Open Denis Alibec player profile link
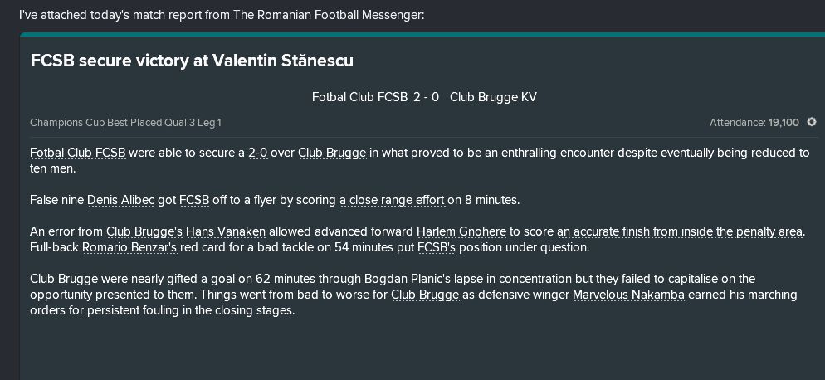Image resolution: width=825 pixels, height=380 pixels. coord(121,201)
